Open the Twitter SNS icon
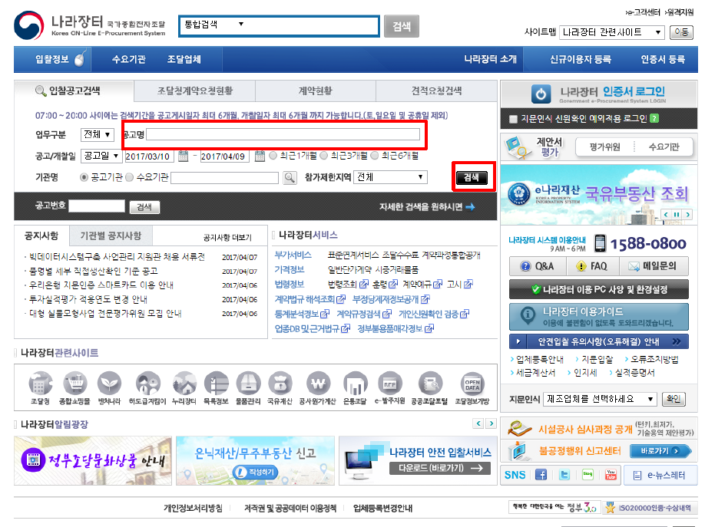Viewport: 705px width, 527px height. tap(564, 475)
